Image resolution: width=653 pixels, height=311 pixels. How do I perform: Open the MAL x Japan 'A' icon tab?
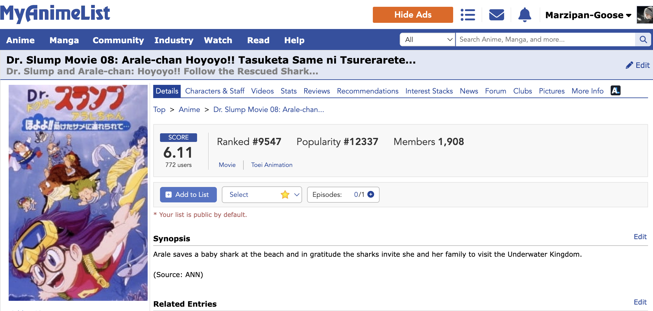click(x=616, y=90)
